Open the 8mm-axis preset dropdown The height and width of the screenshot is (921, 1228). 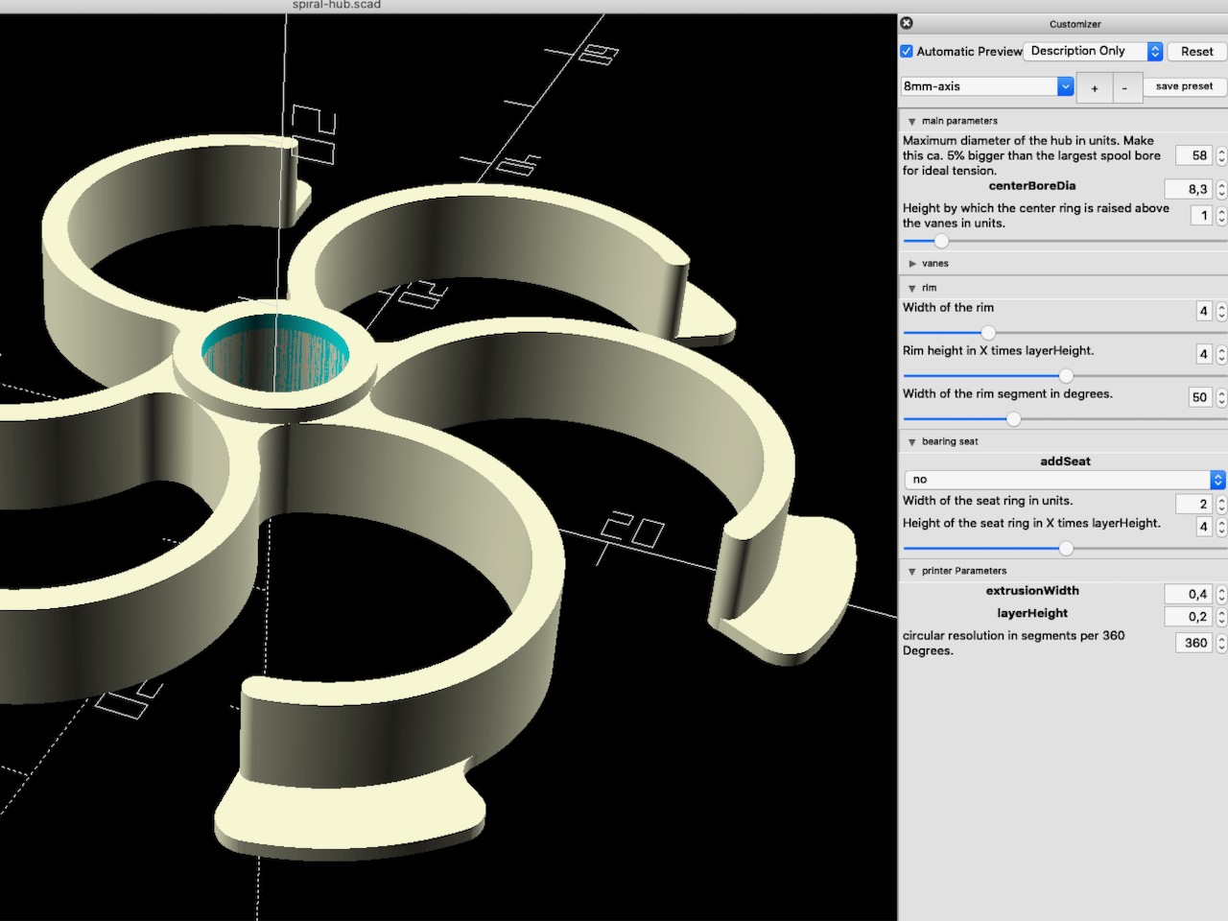pos(987,86)
